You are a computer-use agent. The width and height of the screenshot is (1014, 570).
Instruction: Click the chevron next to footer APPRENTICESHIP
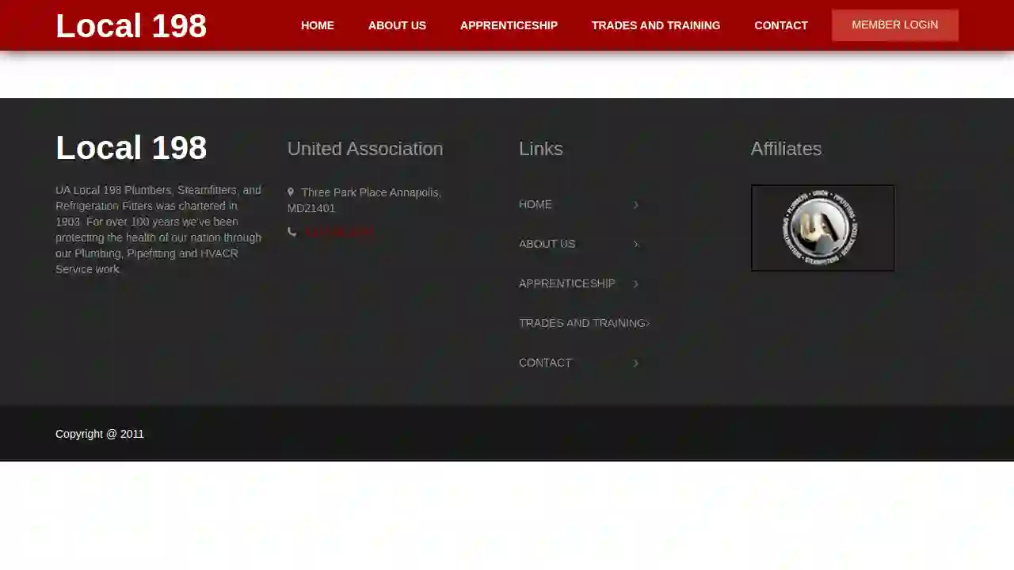coord(635,284)
